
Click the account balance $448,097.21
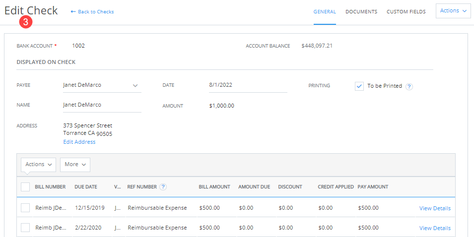(x=317, y=46)
